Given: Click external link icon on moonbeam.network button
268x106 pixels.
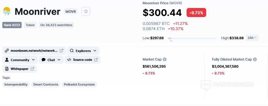Looking at the screenshot, I should pyautogui.click(x=62, y=51).
